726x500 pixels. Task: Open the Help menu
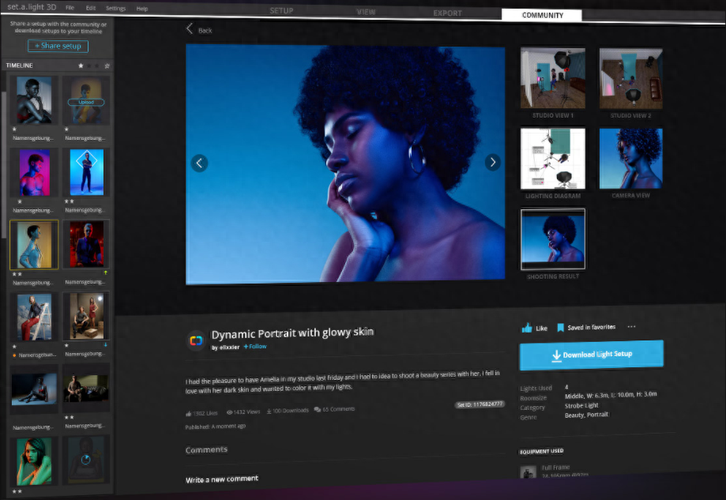point(142,9)
